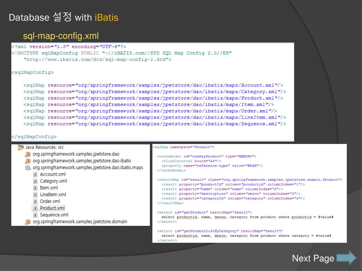Click the closing </sqlMapConfig> tag
The width and height of the screenshot is (362, 271).
34,137
